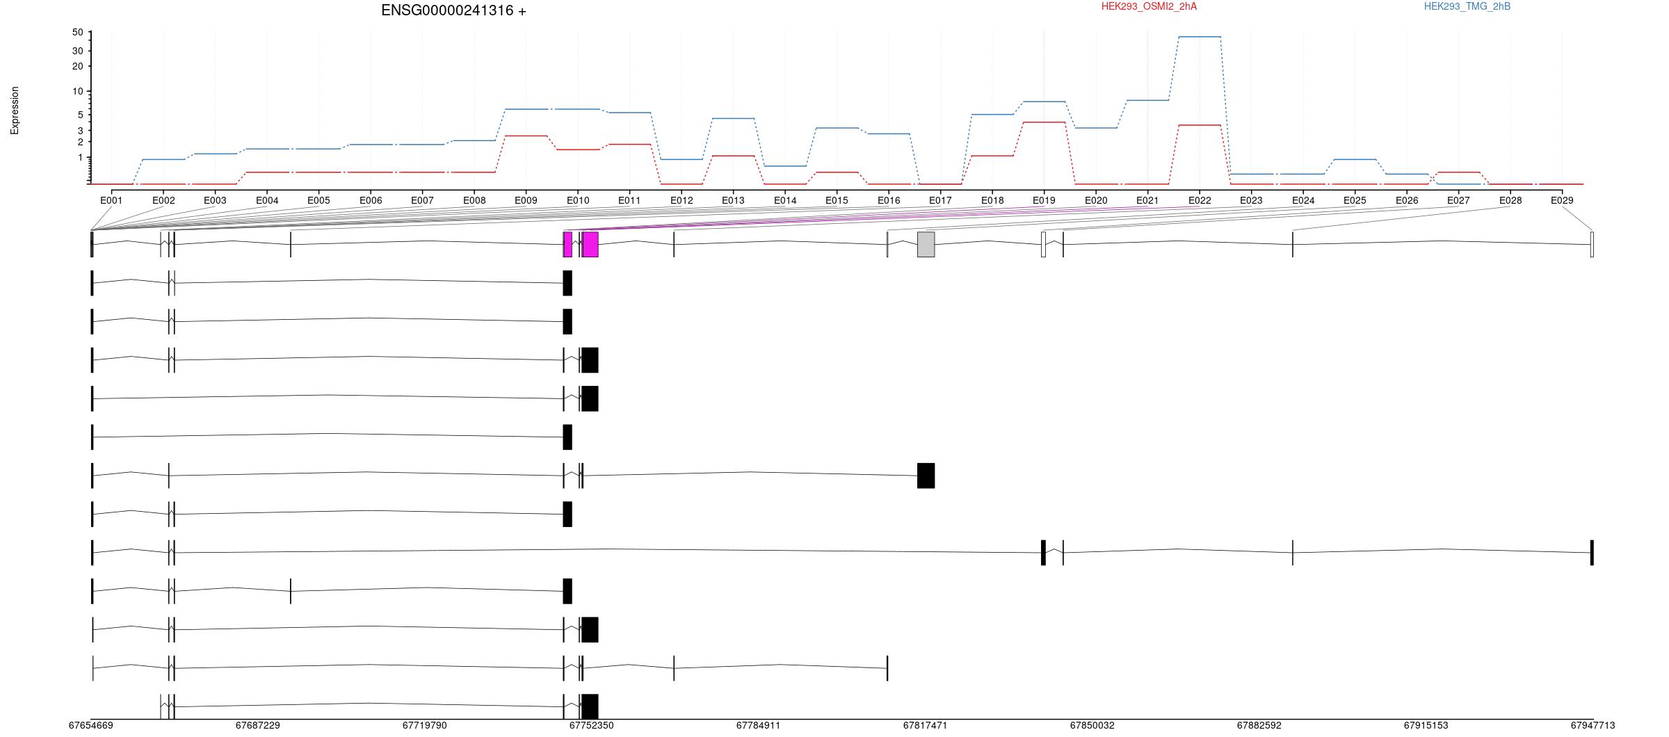Click y-axis tick value 50
This screenshot has width=1669, height=737.
77,32
